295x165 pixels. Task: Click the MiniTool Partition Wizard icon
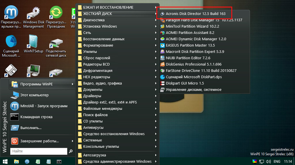(162, 26)
